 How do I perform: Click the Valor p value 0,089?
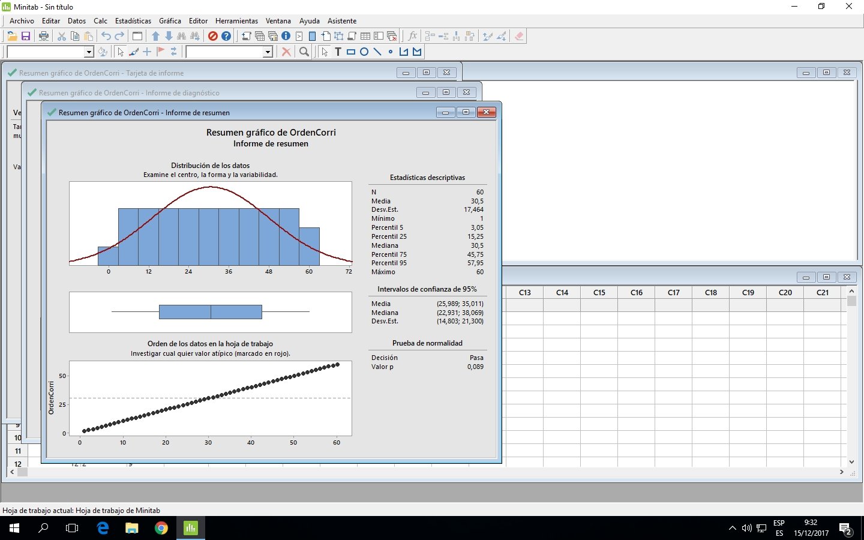point(475,367)
